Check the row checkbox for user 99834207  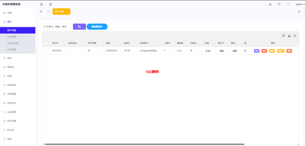[46, 51]
